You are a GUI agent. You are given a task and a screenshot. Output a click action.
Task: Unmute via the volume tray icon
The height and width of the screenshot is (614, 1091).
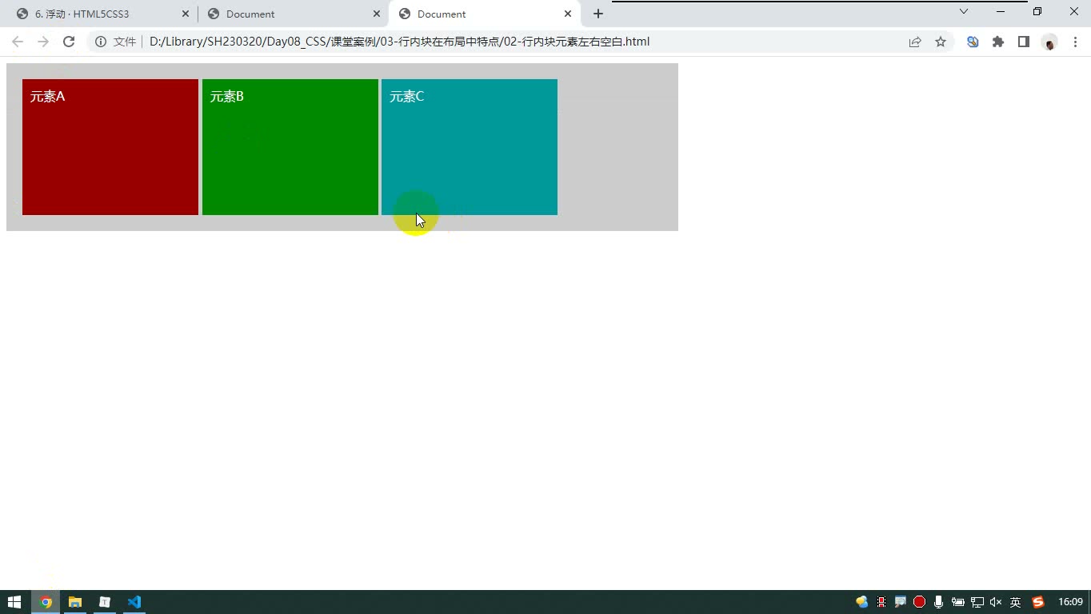(996, 602)
